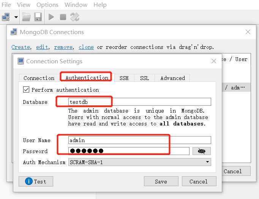Open the Window menu

[76, 5]
